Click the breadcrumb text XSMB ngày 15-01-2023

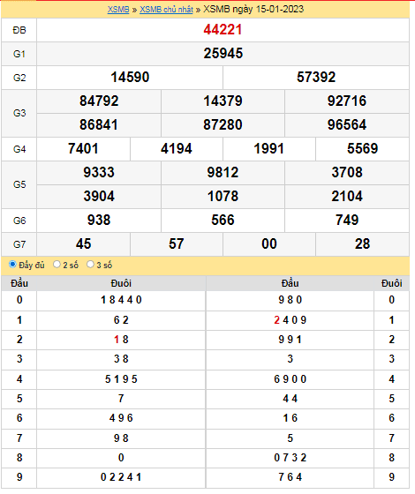click(253, 9)
